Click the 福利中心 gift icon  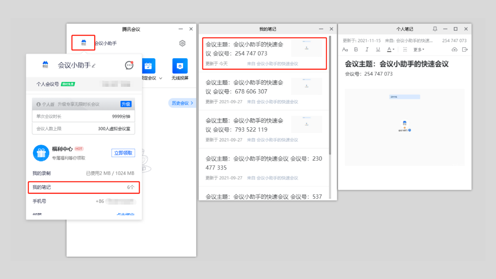click(41, 153)
